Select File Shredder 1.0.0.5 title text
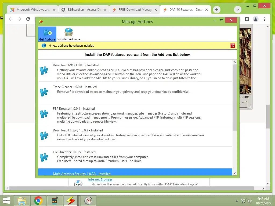 pos(74,152)
